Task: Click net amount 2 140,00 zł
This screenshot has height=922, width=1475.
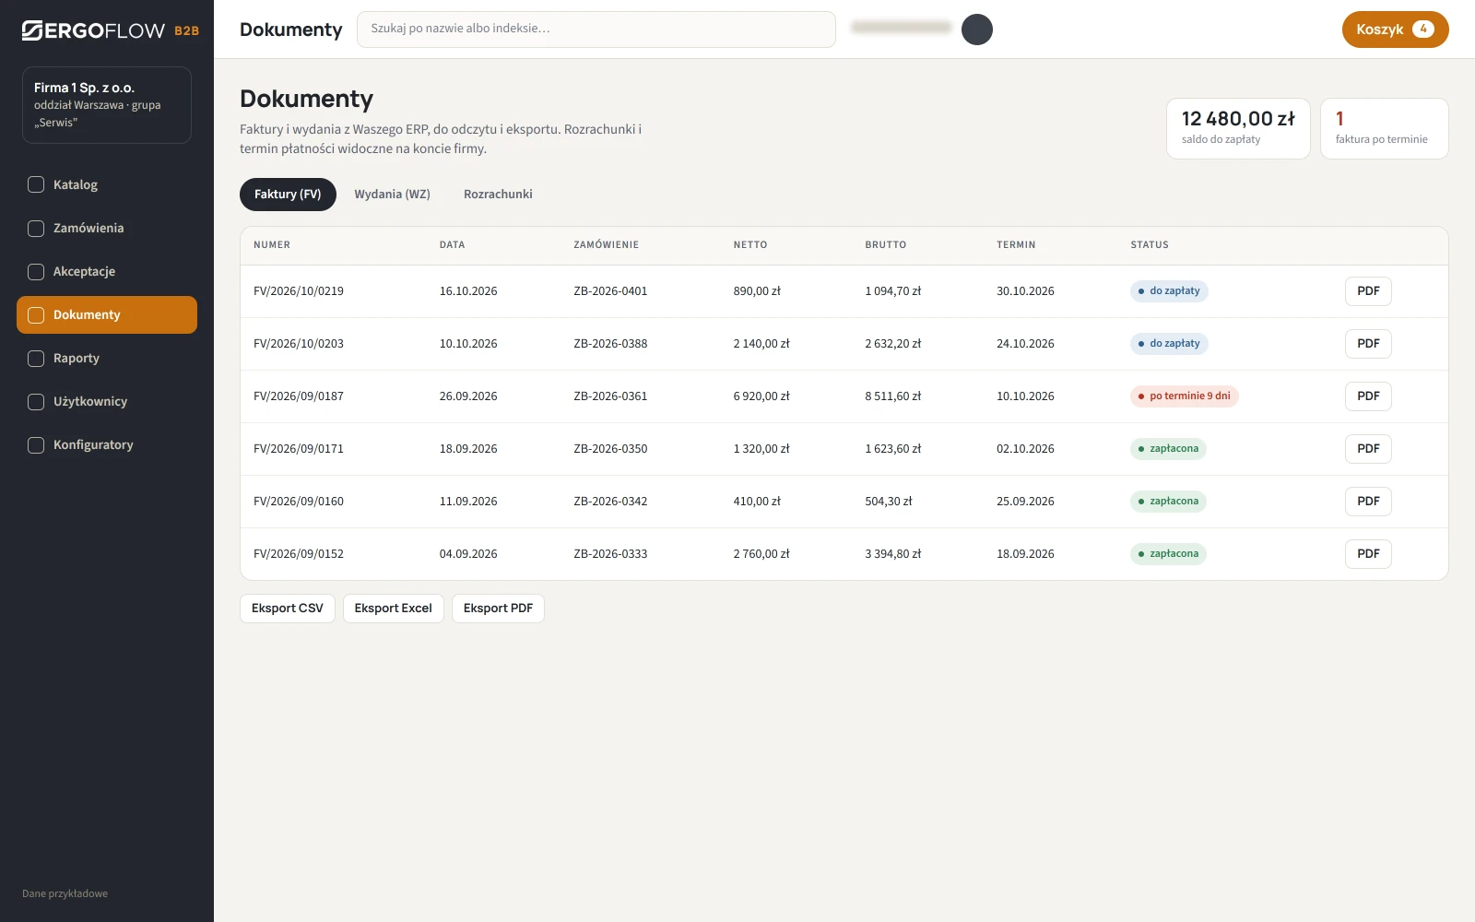Action: point(761,344)
